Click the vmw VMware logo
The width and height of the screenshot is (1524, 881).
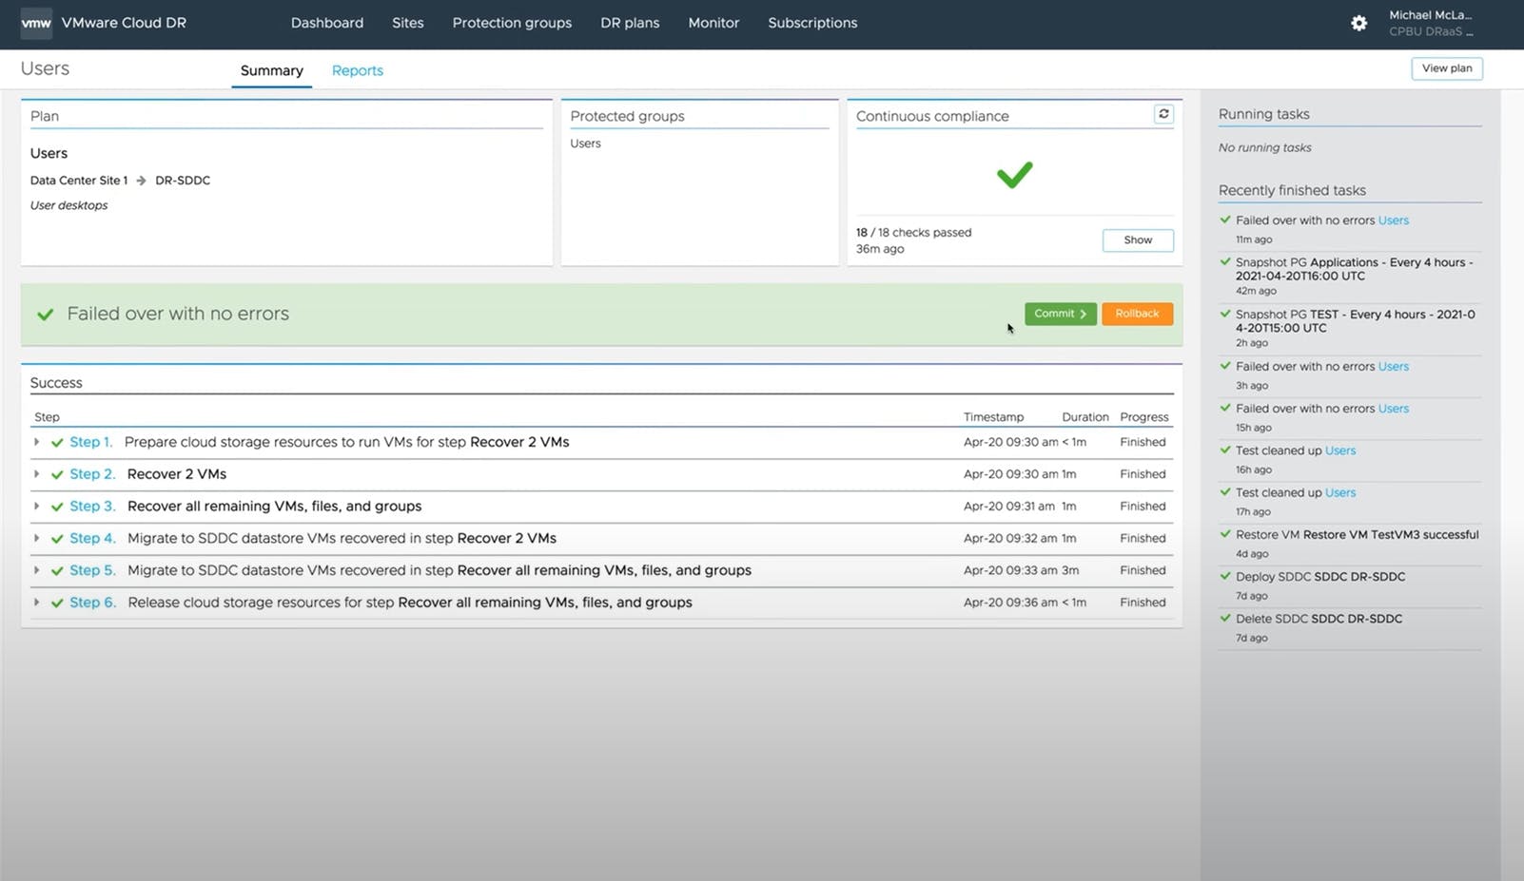[35, 22]
